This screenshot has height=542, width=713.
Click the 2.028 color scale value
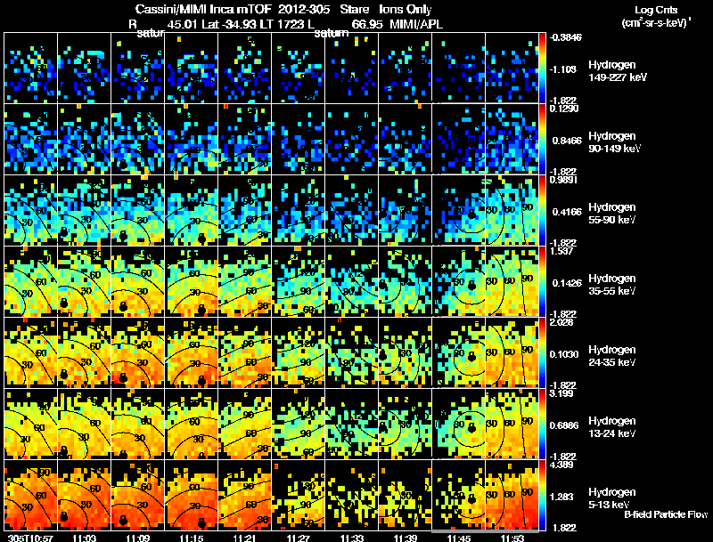pyautogui.click(x=562, y=322)
